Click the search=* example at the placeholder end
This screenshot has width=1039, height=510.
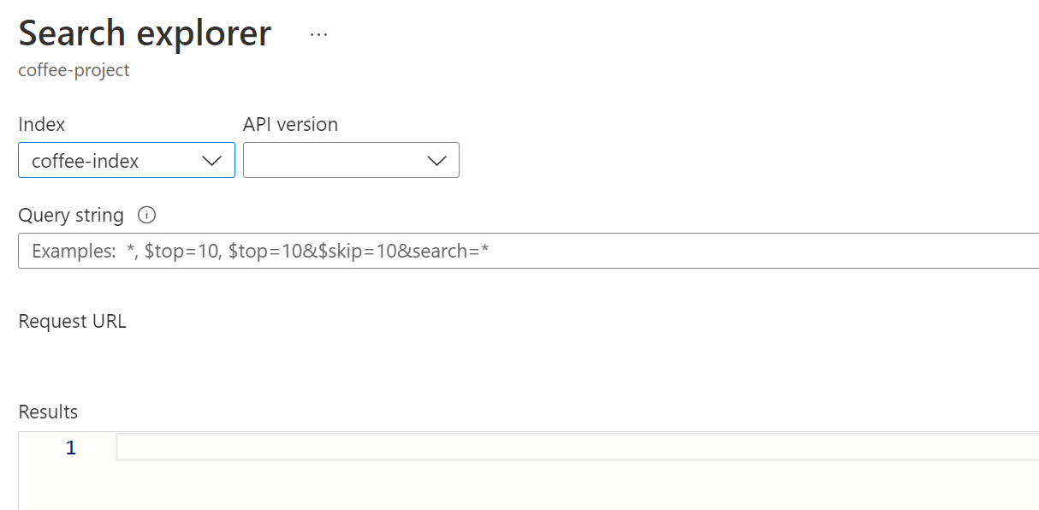449,252
